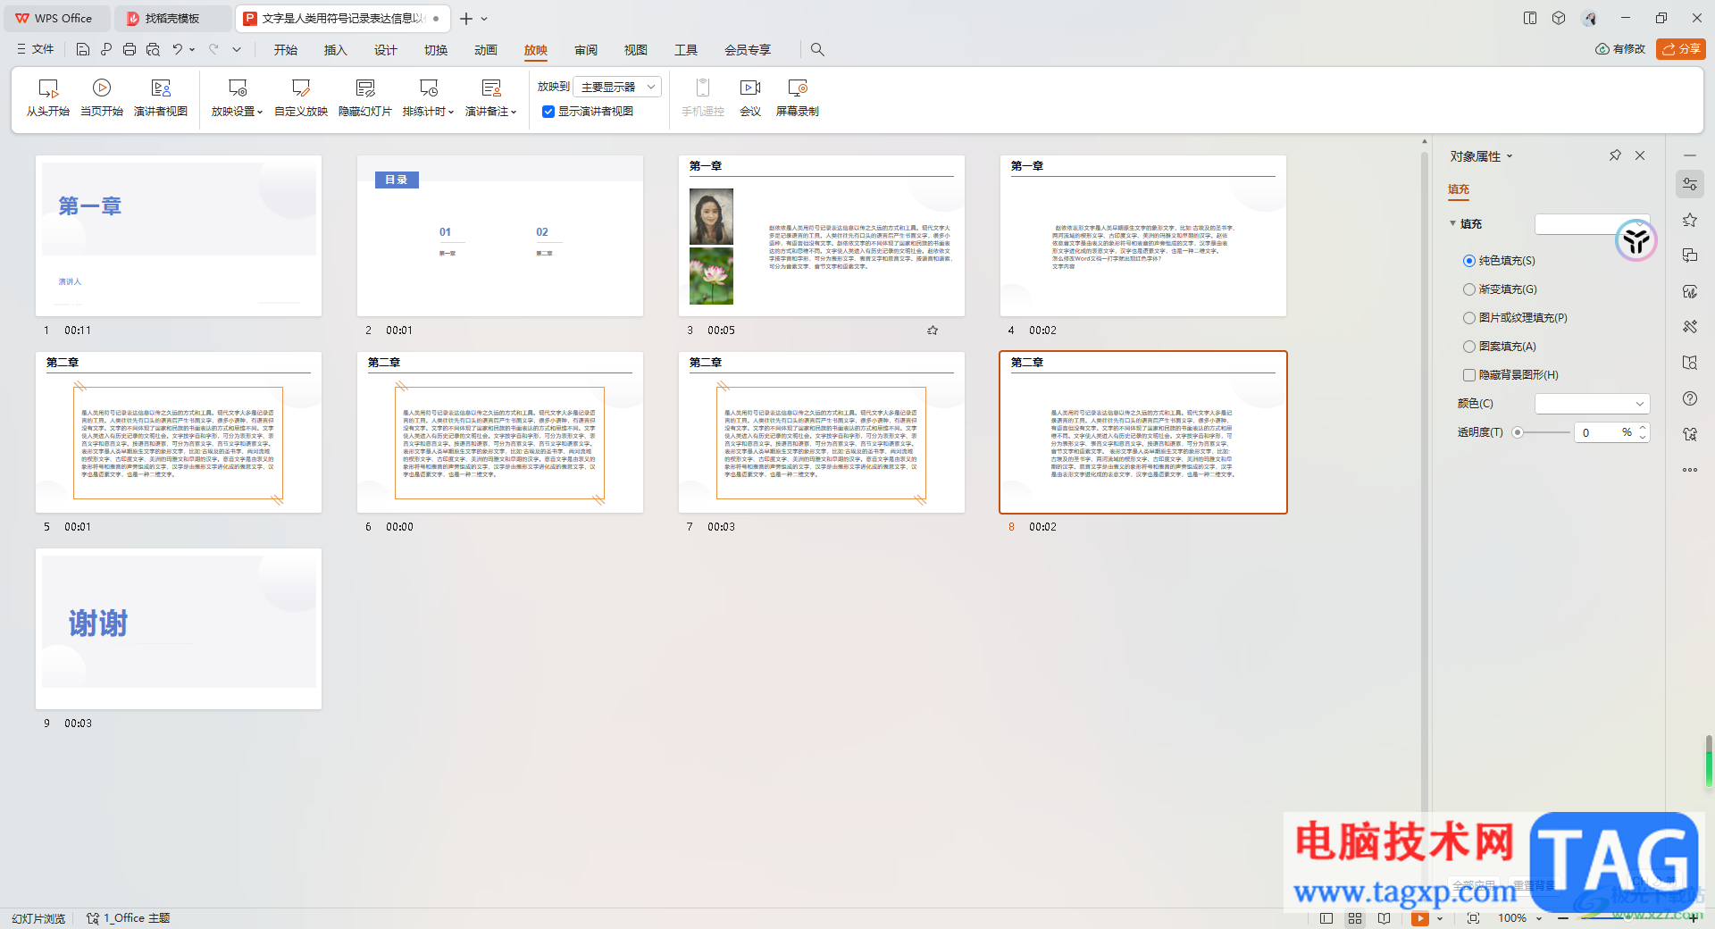Click the Share (分享) button
Image resolution: width=1715 pixels, height=929 pixels.
(1681, 49)
